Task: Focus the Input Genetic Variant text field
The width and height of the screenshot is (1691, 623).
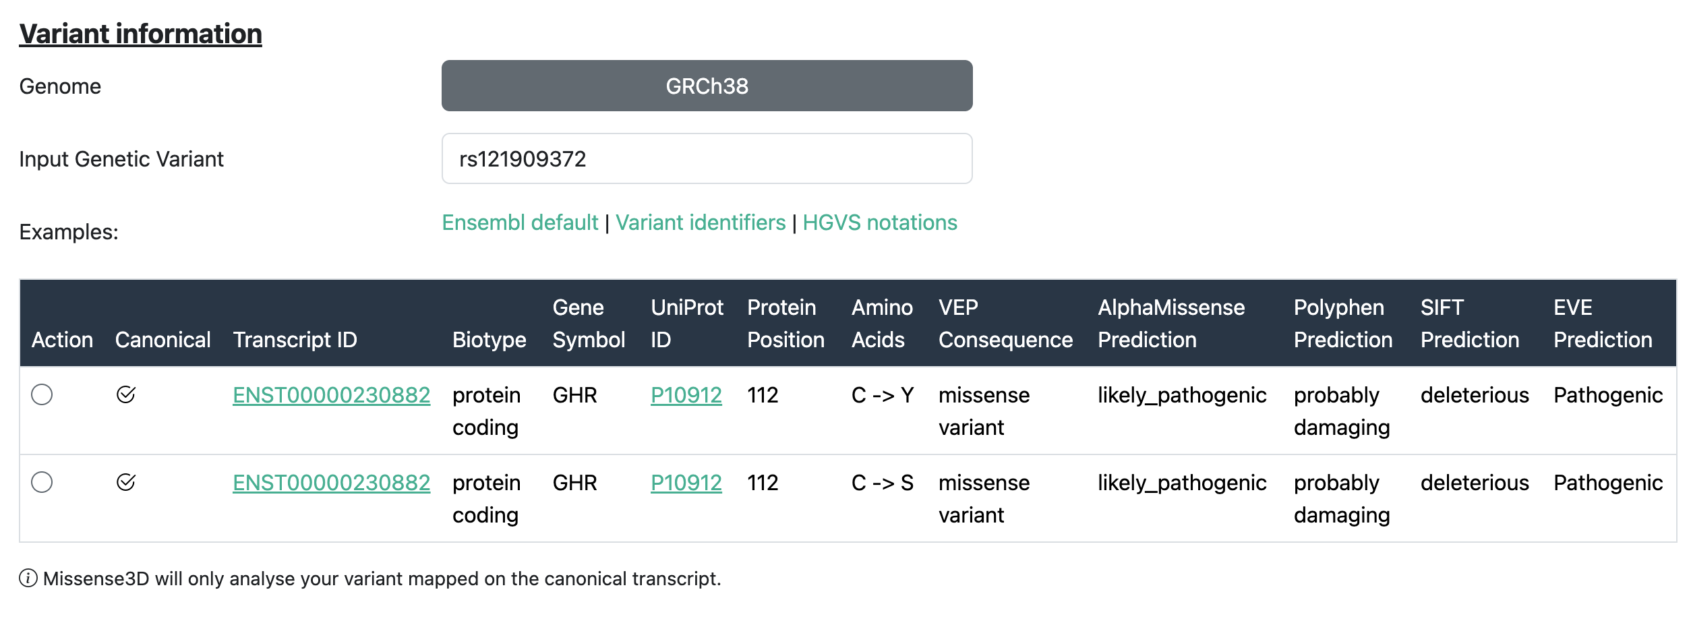Action: click(707, 159)
